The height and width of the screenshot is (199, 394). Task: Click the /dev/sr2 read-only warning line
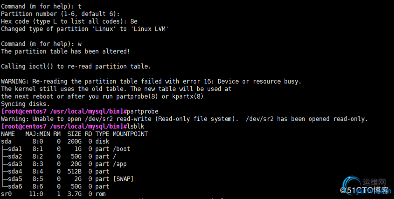coord(184,118)
